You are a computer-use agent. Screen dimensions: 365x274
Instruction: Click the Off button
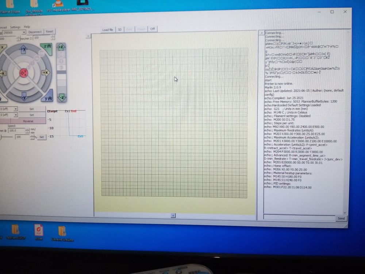click(x=153, y=29)
